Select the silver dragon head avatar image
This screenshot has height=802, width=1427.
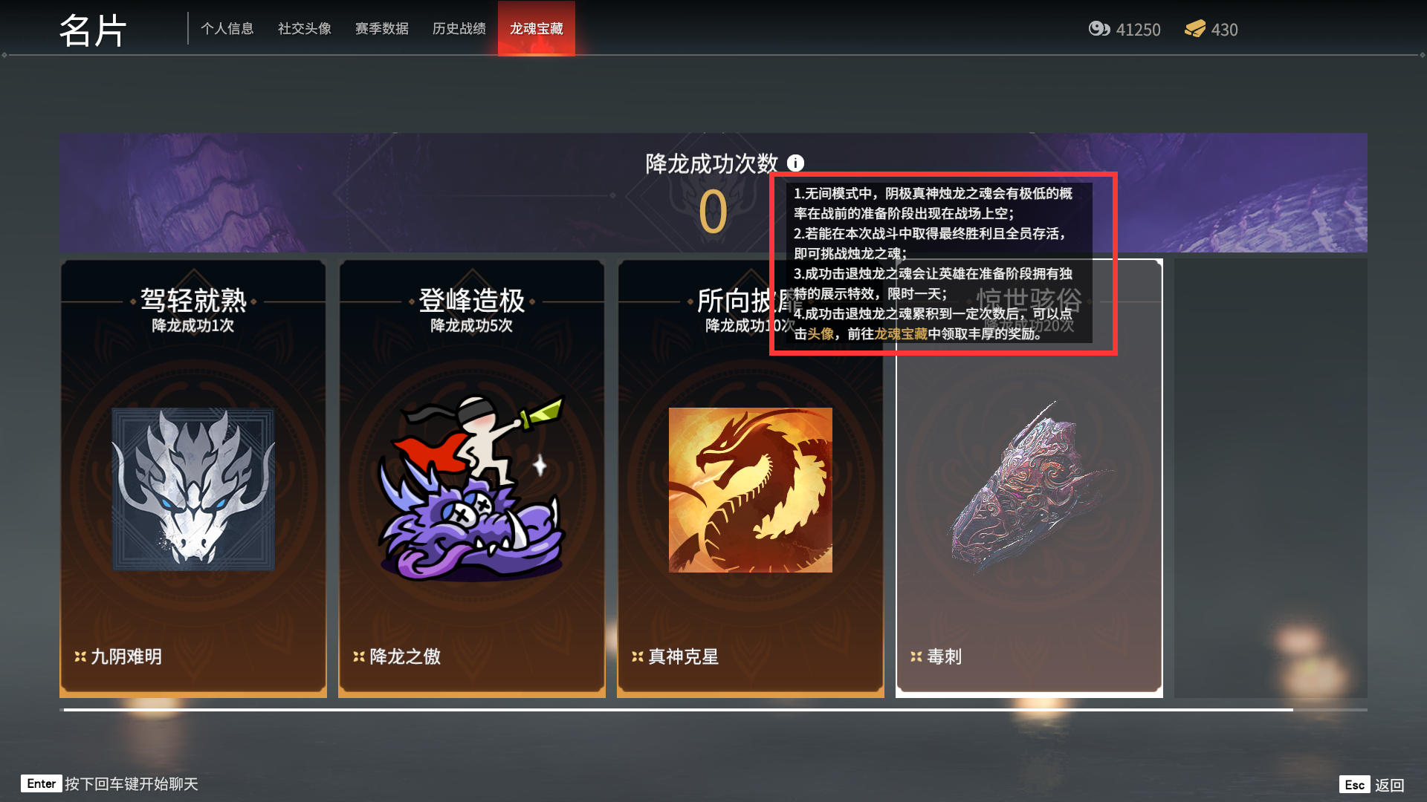pos(193,489)
